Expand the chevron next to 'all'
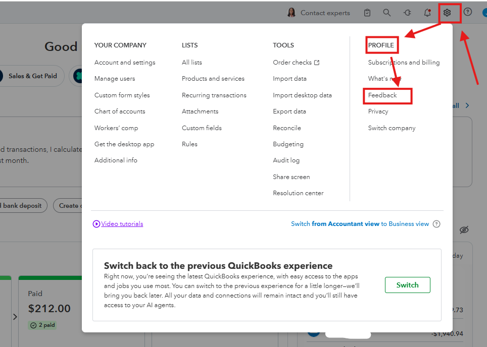 (467, 106)
